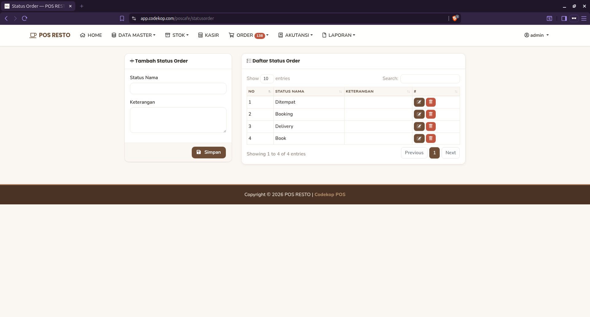
Task: Go back using browser back arrow
Action: point(6,18)
